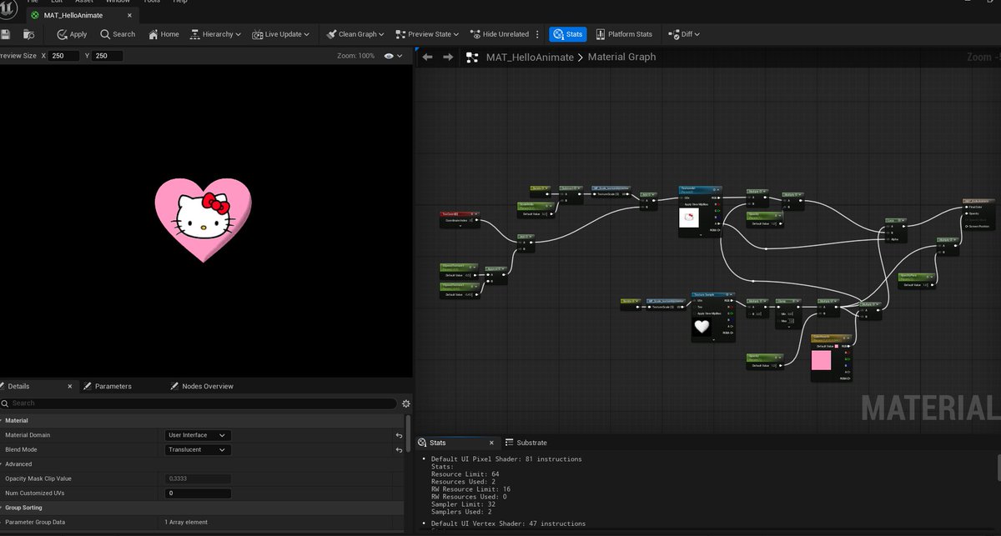Image resolution: width=1001 pixels, height=536 pixels.
Task: Toggle Hide Unrelated nodes
Action: coord(500,34)
